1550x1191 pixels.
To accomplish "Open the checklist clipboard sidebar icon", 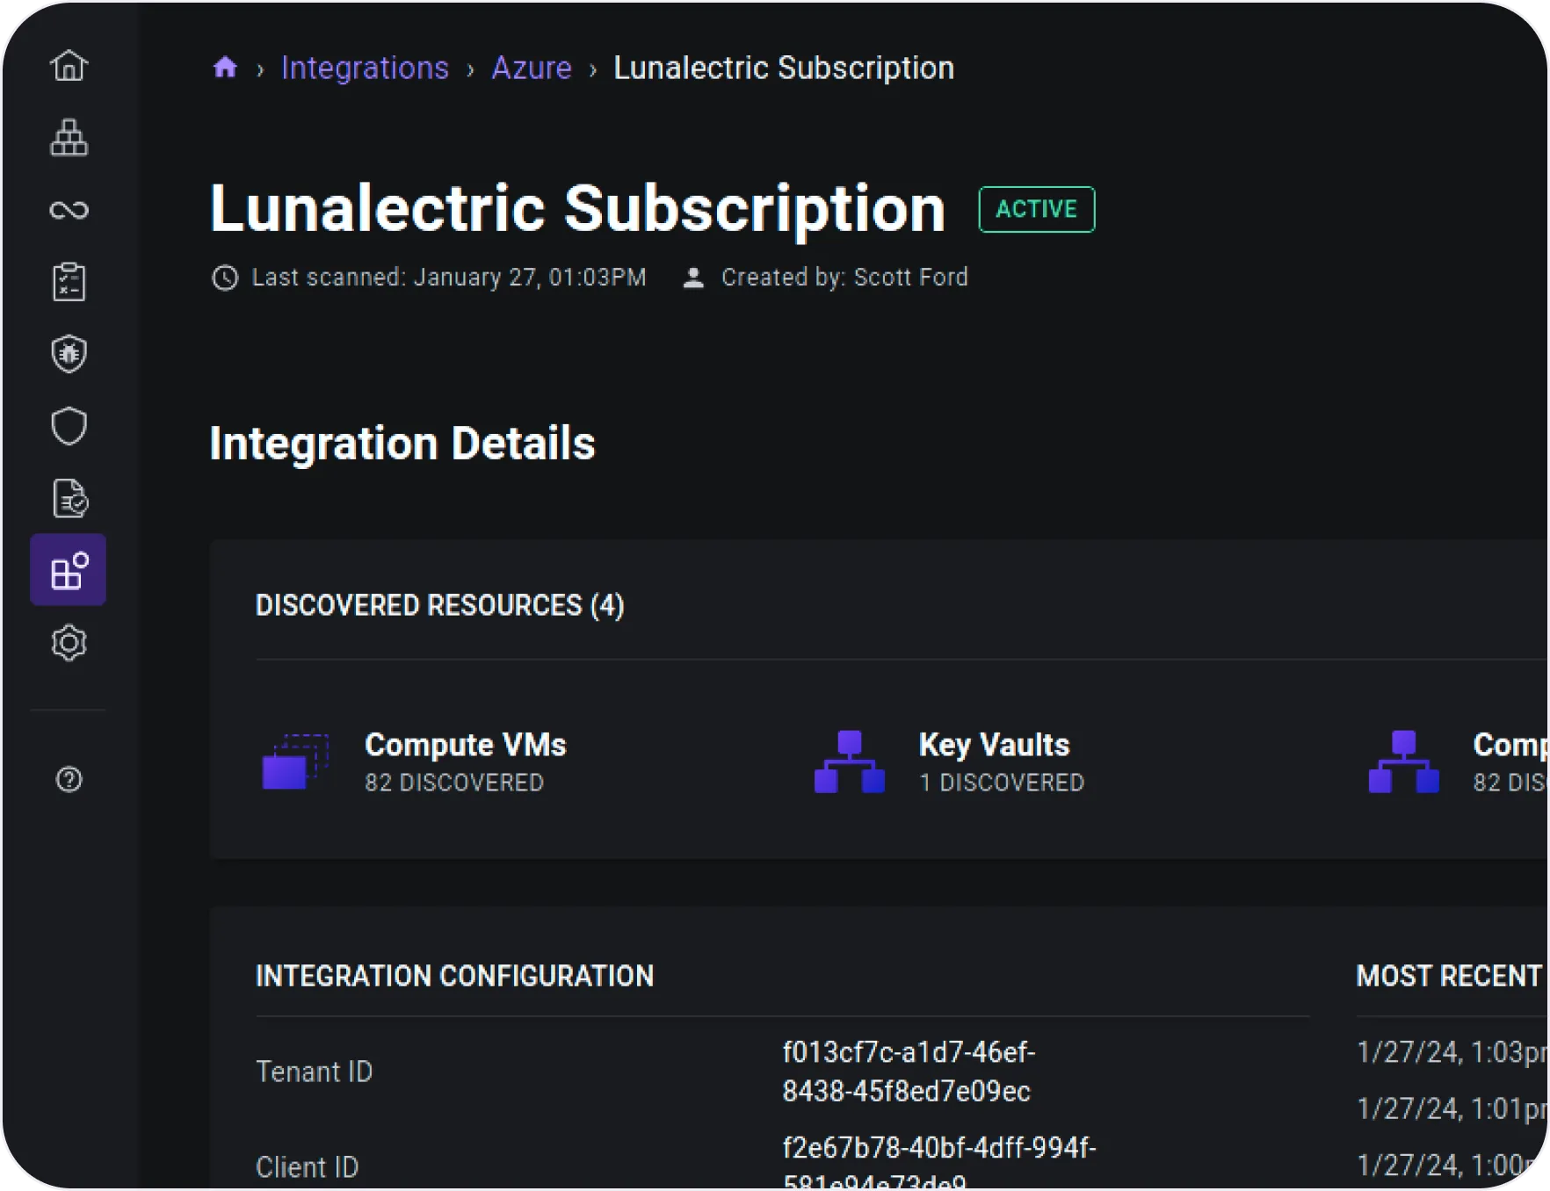I will (x=69, y=282).
